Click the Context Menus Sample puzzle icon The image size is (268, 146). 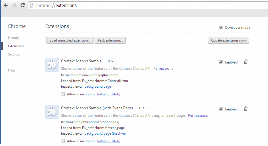(52, 65)
